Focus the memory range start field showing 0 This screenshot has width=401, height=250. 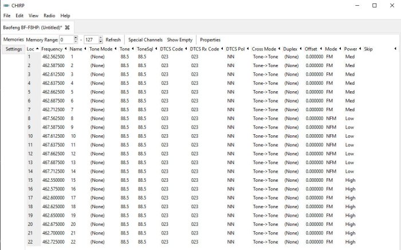click(x=66, y=40)
